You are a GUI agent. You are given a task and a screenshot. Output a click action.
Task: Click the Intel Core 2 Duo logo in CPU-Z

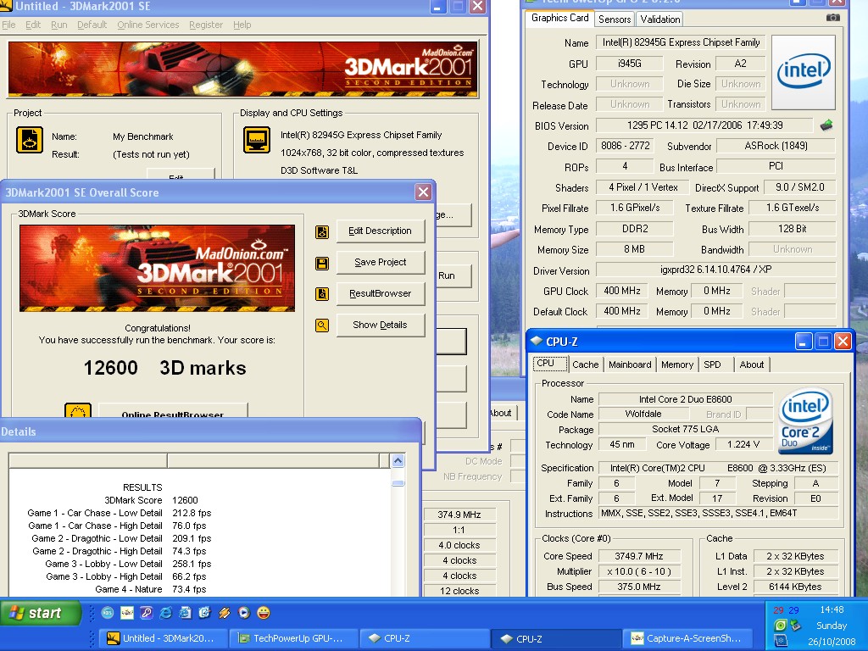(x=805, y=421)
